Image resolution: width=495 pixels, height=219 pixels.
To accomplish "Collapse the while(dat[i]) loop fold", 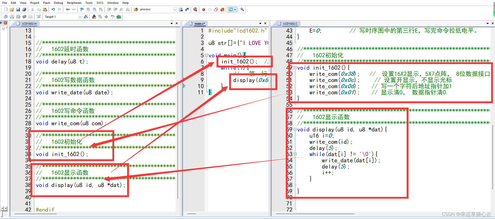I will (x=295, y=154).
